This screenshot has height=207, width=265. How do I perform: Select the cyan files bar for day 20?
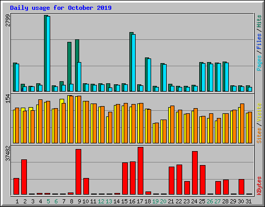pos(165,78)
